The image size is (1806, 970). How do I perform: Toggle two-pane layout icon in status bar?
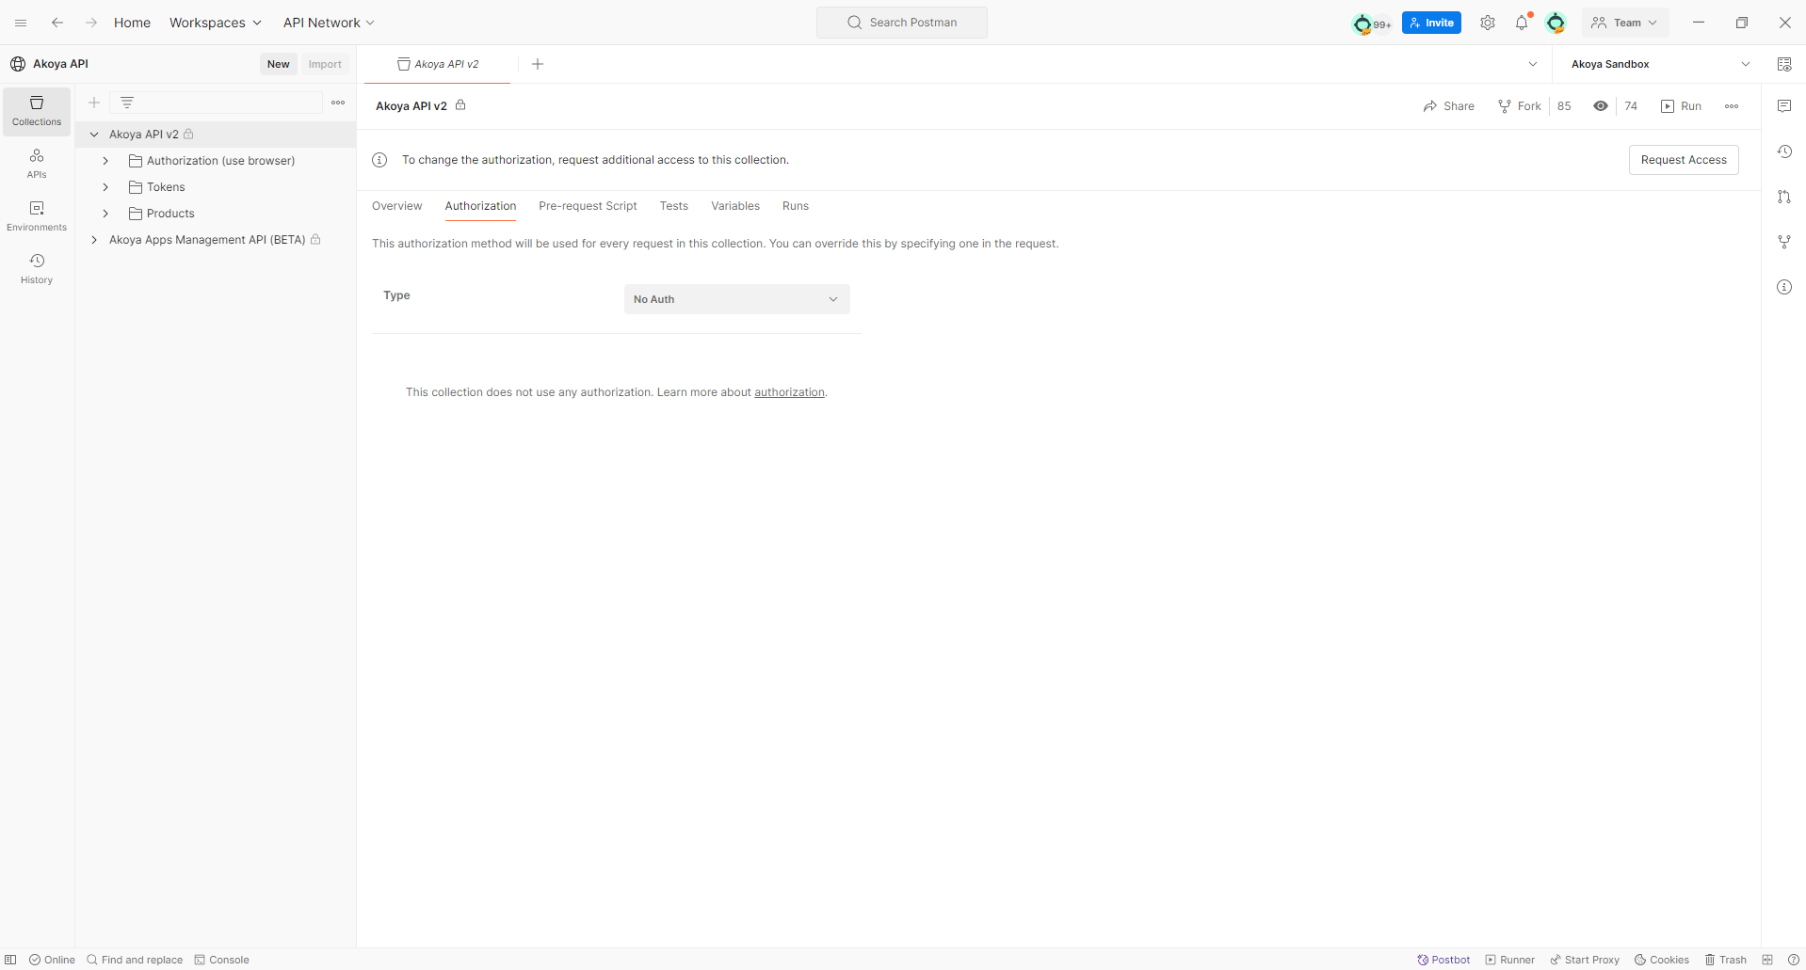click(x=1767, y=960)
